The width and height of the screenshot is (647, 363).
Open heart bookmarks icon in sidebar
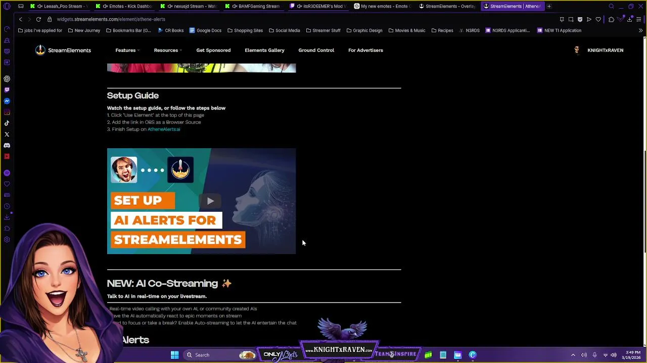7,184
